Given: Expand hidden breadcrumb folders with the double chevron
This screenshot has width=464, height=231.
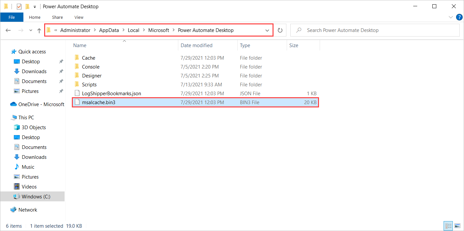Looking at the screenshot, I should pyautogui.click(x=56, y=30).
